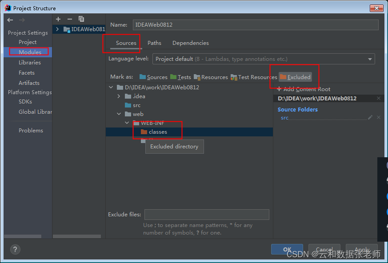Remove content root D:\IDEA\work\IDEAWeb0812
Screen dimensions: 388x263
pyautogui.click(x=379, y=99)
